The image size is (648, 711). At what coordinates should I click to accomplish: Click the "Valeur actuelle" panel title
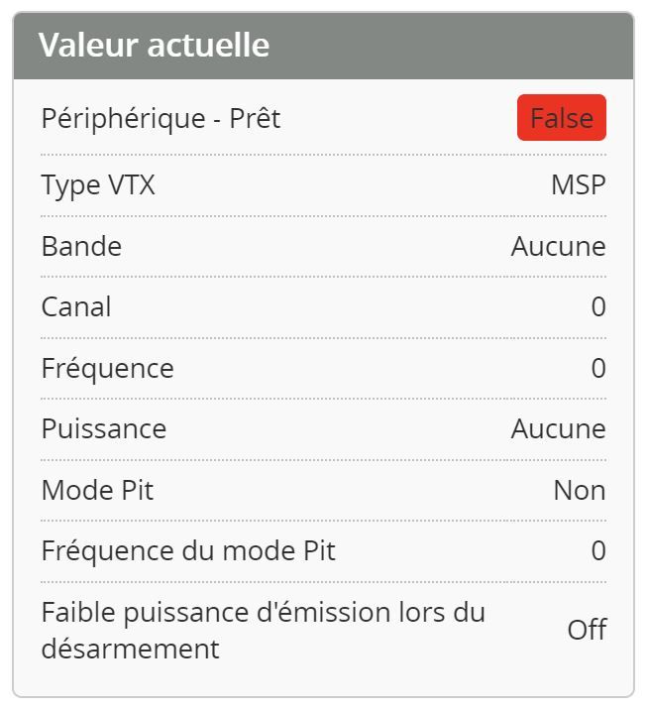click(x=154, y=46)
